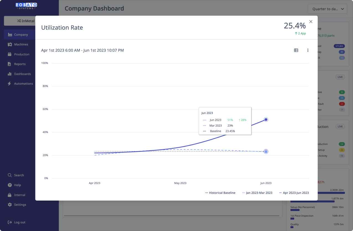Image resolution: width=353 pixels, height=231 pixels.
Task: Click the Production sidebar icon
Action: [10, 54]
